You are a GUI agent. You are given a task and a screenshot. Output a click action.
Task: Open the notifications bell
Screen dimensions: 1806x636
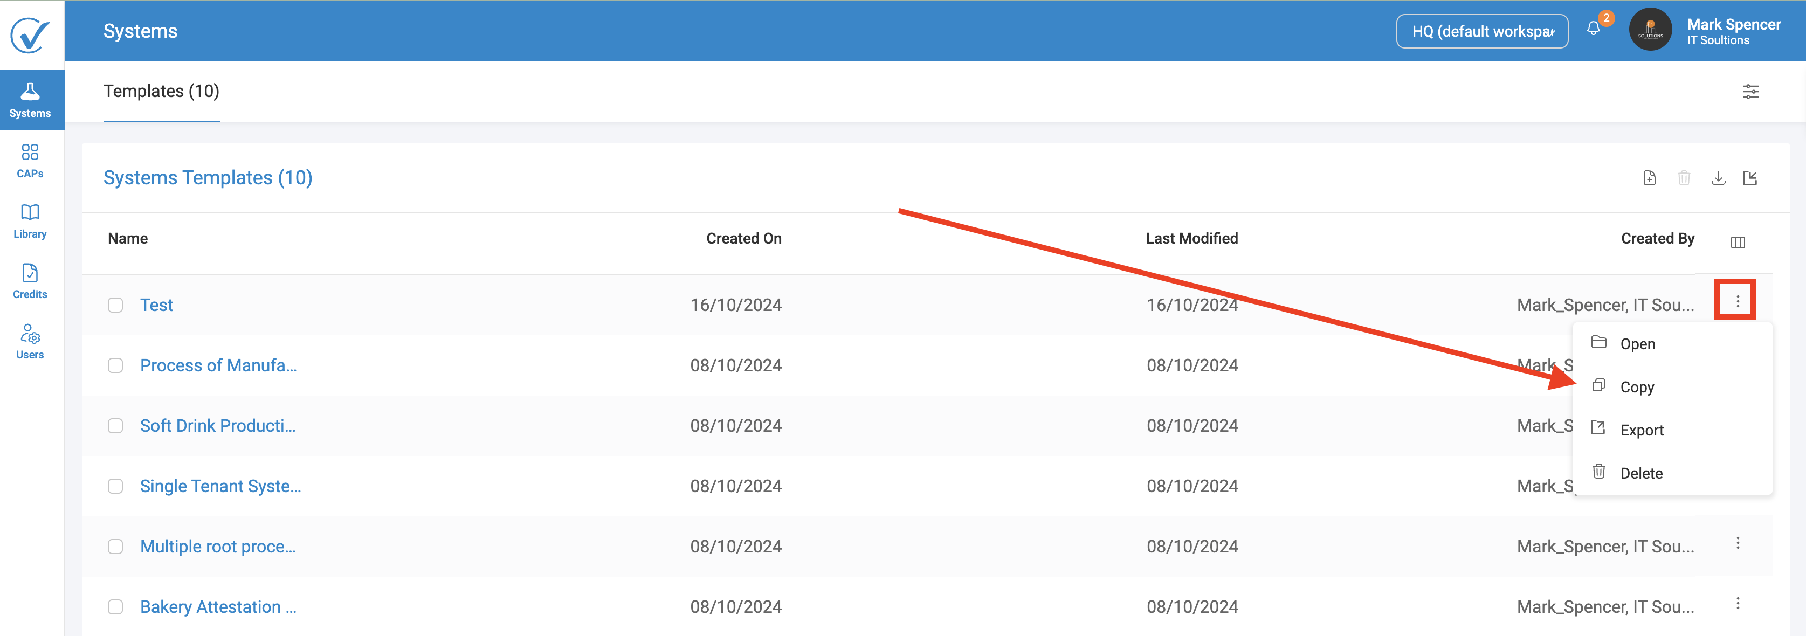click(x=1594, y=29)
